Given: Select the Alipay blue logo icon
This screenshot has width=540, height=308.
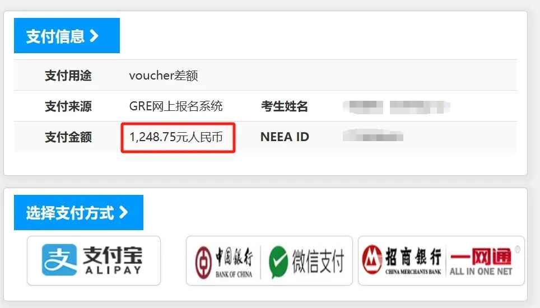Looking at the screenshot, I should pyautogui.click(x=59, y=260).
